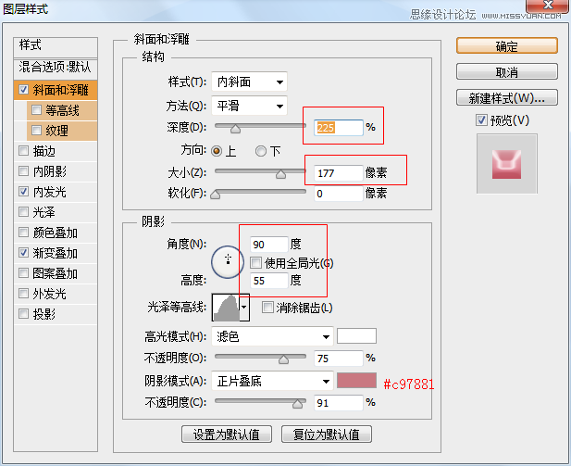This screenshot has width=571, height=466.
Task: Click the 大小 value field 177
Action: coord(339,173)
